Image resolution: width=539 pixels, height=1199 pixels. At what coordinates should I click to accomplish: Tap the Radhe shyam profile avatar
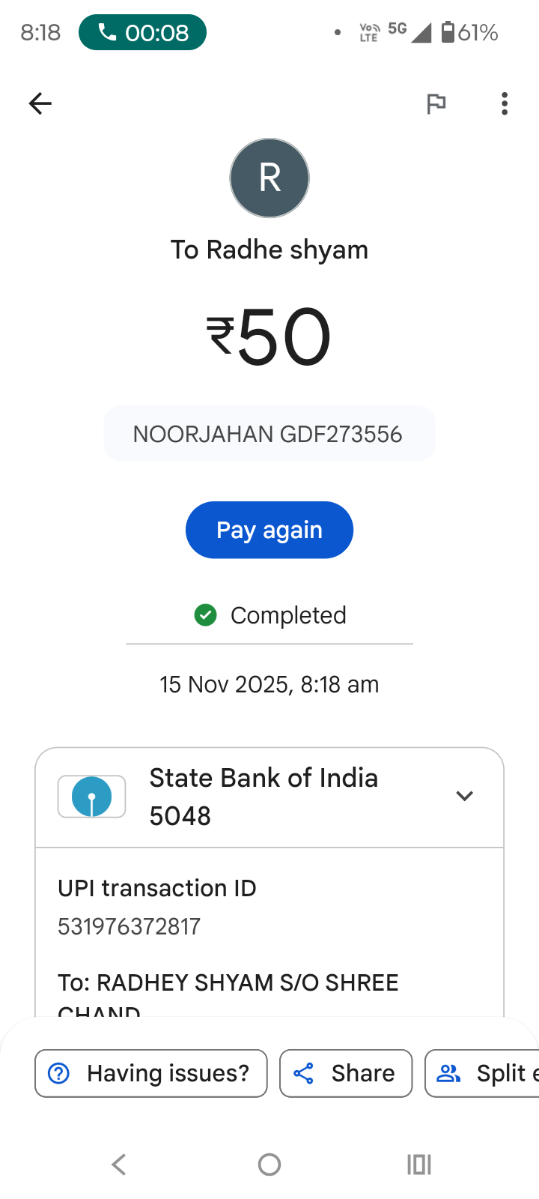click(x=269, y=178)
